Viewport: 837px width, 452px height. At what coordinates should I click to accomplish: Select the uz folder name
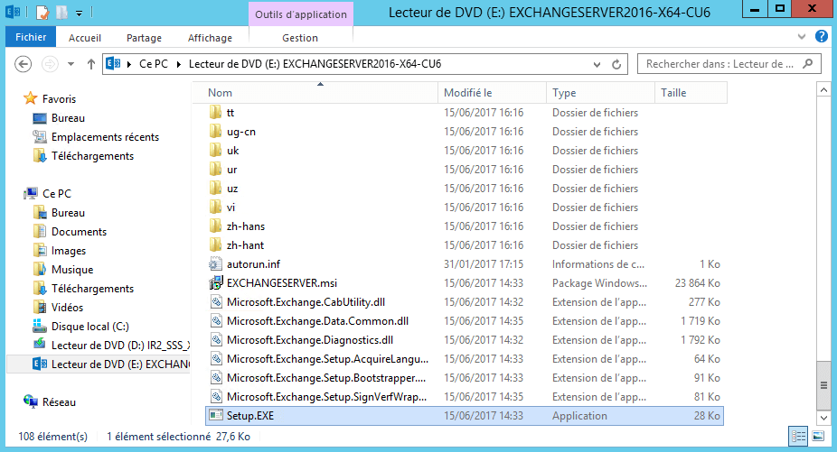(232, 189)
